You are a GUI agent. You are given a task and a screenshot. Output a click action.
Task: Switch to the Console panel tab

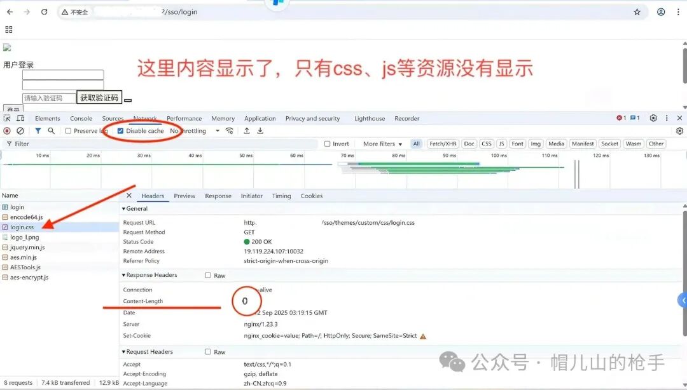[81, 118]
